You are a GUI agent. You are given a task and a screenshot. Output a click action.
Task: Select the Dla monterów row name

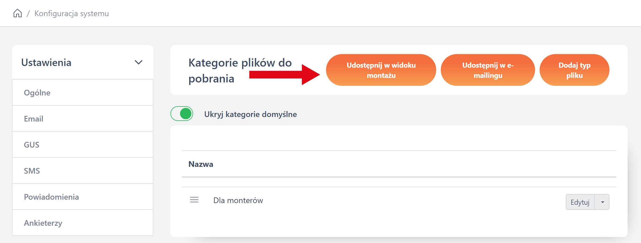click(x=238, y=200)
